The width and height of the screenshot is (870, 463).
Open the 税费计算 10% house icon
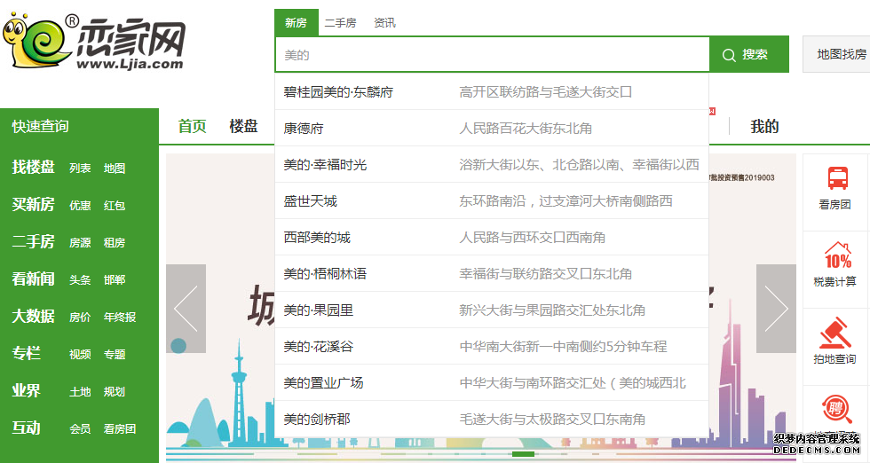[837, 255]
